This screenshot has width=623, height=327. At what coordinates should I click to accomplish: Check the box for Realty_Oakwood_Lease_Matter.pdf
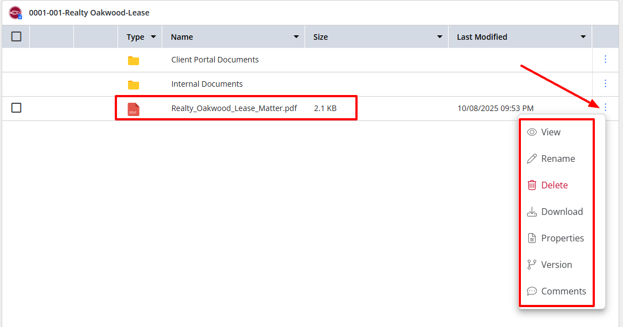coord(16,108)
